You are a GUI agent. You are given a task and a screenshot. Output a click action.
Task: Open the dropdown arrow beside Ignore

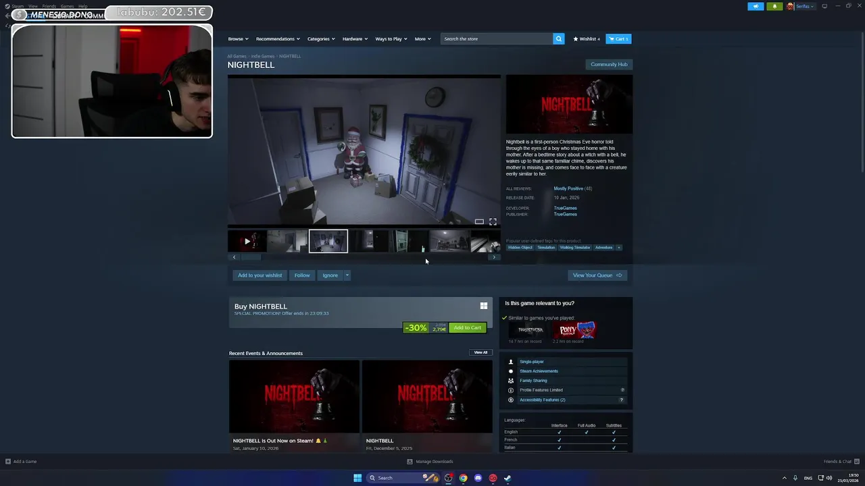(347, 275)
